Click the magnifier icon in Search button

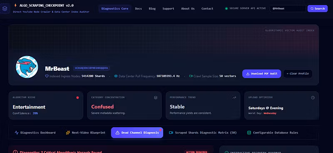point(312,9)
